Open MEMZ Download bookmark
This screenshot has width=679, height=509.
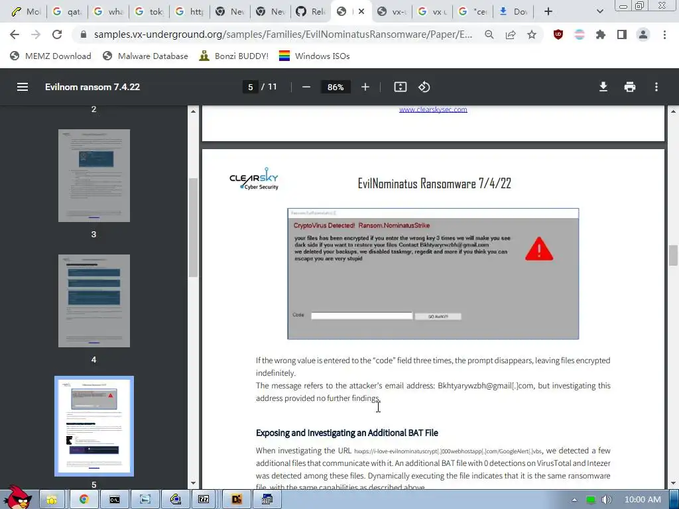pyautogui.click(x=50, y=56)
